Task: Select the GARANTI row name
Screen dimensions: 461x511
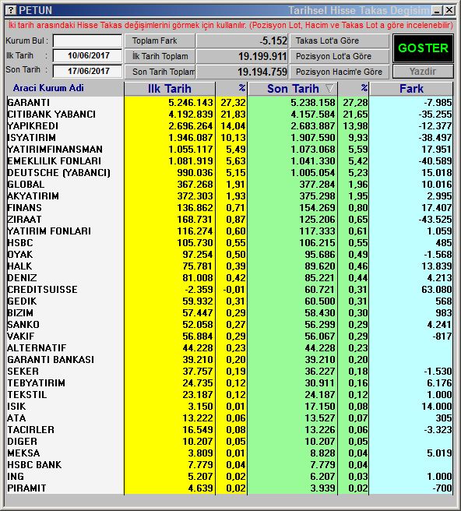Action: [28, 103]
